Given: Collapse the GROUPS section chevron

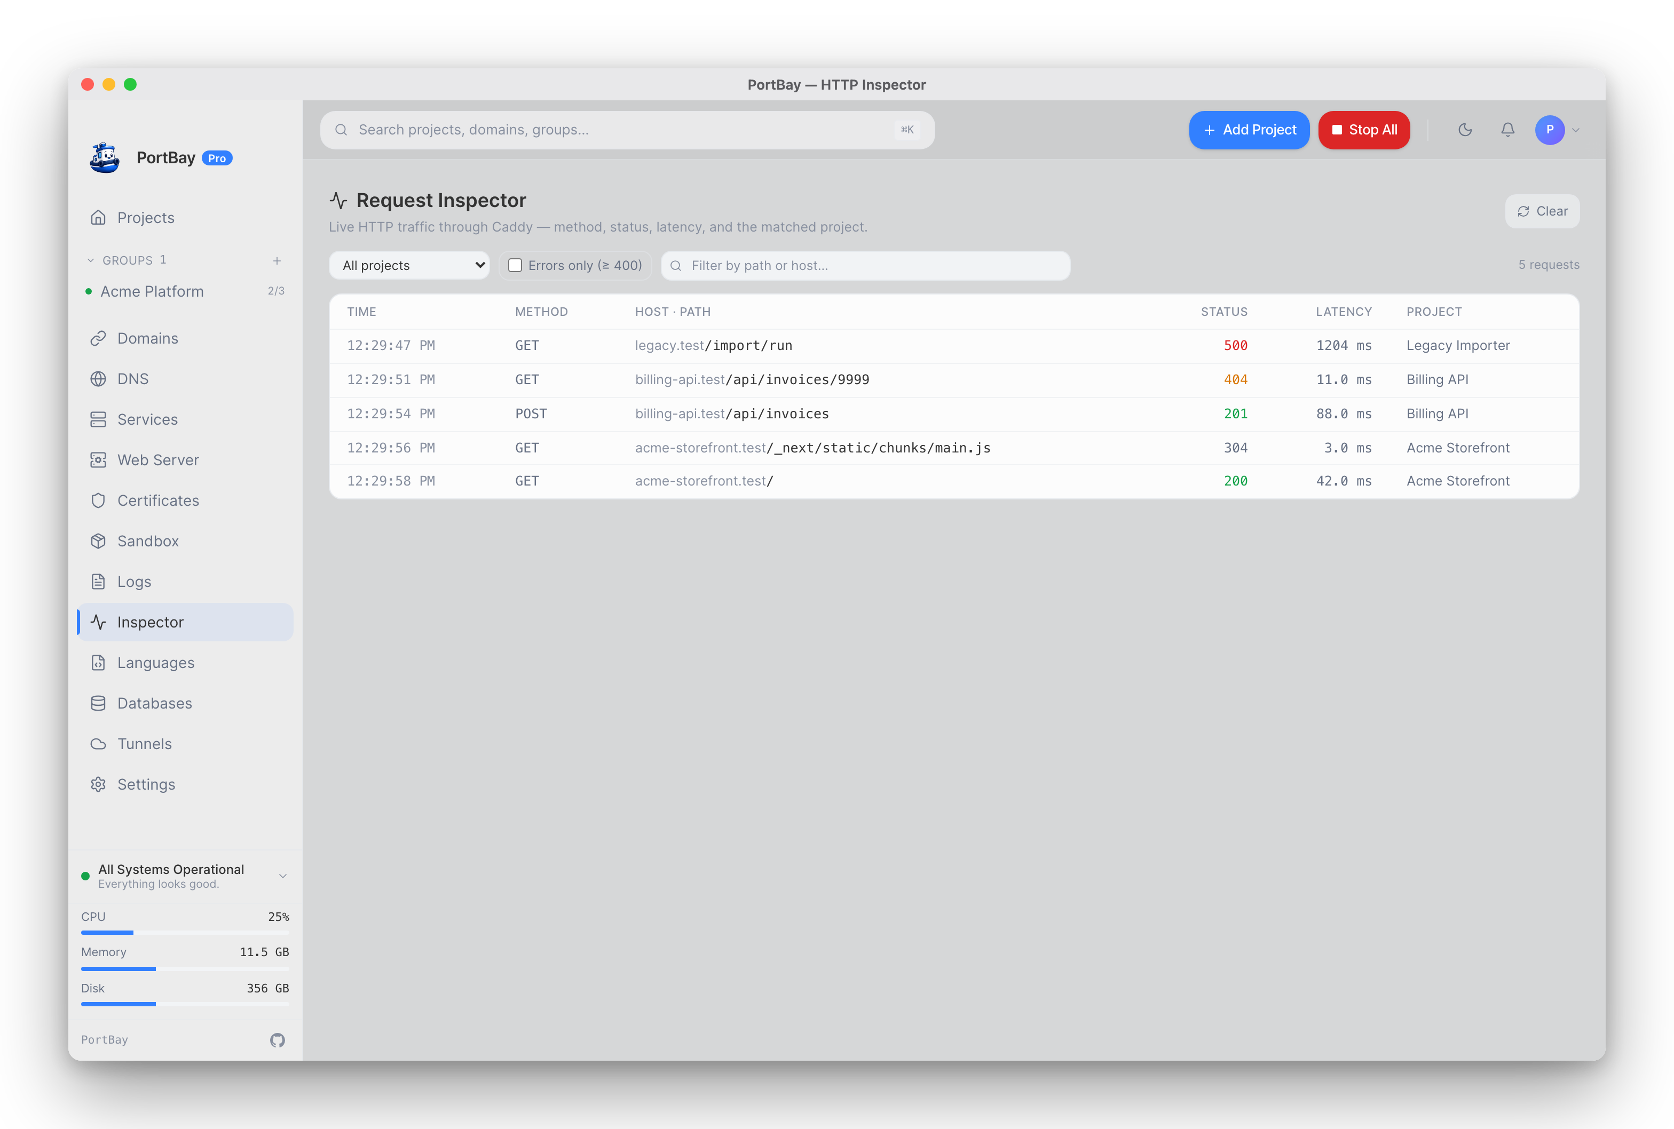Looking at the screenshot, I should [x=91, y=260].
